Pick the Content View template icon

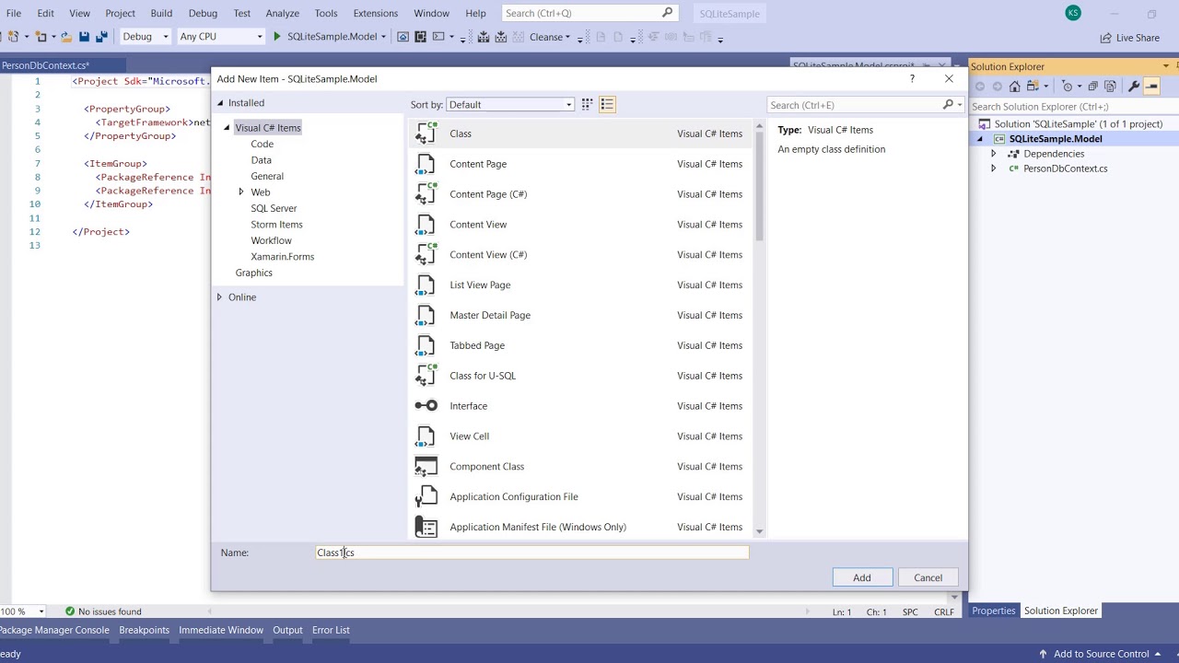(426, 225)
